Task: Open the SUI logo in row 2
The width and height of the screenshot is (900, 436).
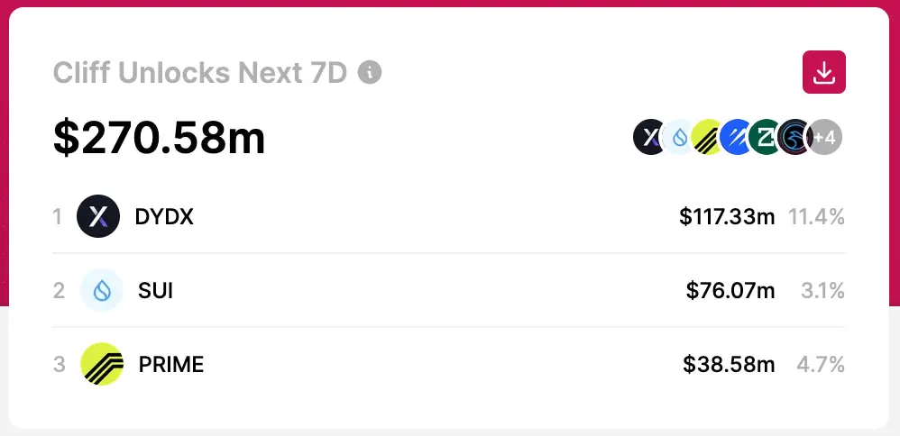Action: tap(102, 290)
